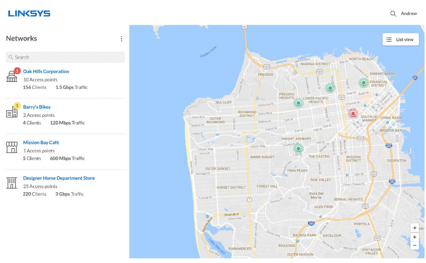This screenshot has height=263, width=426.
Task: Select the red map marker near Turk St
Action: [353, 114]
